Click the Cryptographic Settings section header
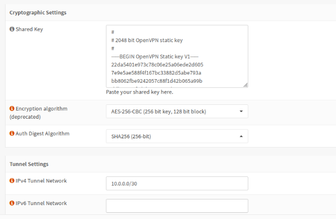This screenshot has width=336, height=219. pyautogui.click(x=38, y=12)
